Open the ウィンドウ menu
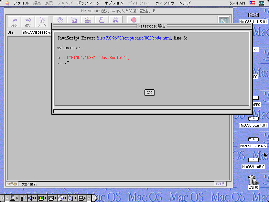This screenshot has width=269, height=202. [165, 3]
